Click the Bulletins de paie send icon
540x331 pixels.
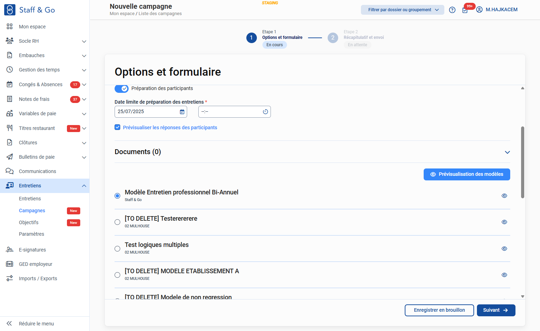[x=10, y=157]
